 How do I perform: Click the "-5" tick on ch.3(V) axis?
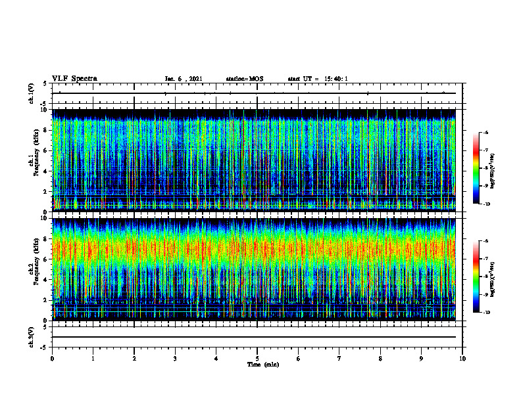click(x=44, y=347)
